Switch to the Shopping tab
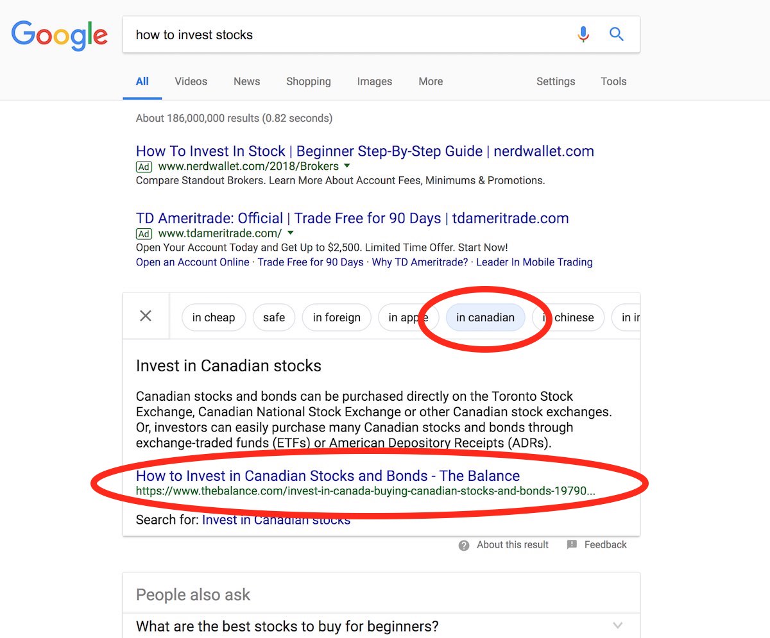 309,81
